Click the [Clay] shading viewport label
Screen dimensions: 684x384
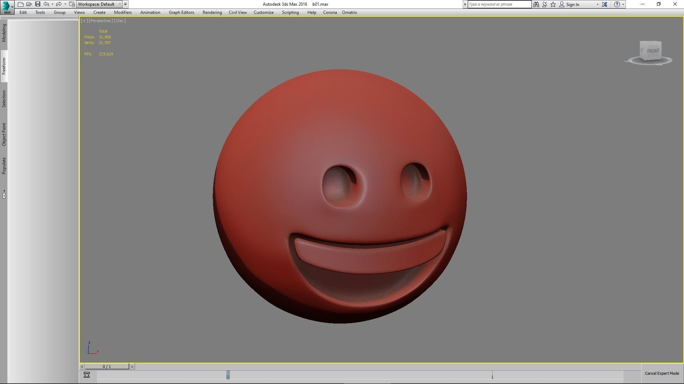[x=120, y=21]
